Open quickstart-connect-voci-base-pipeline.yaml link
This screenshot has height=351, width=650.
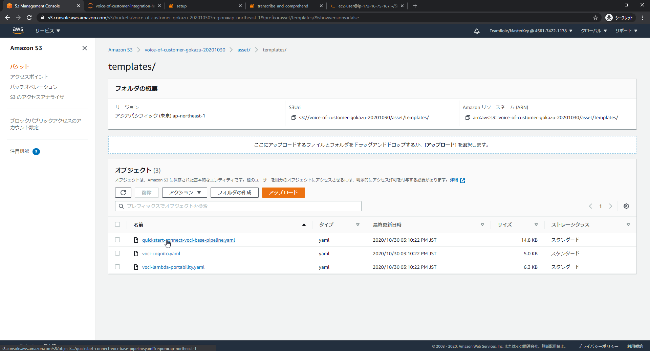click(189, 240)
